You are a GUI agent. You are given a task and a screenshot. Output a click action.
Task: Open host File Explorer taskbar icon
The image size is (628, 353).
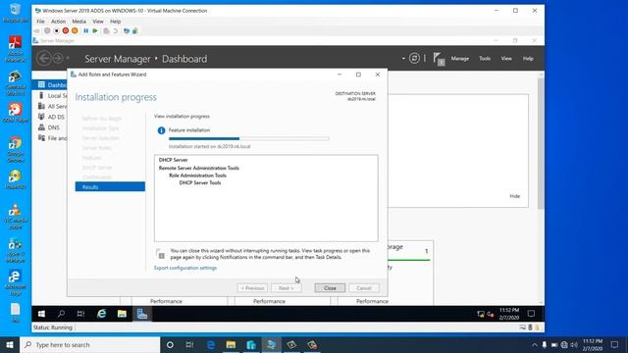pos(232,344)
